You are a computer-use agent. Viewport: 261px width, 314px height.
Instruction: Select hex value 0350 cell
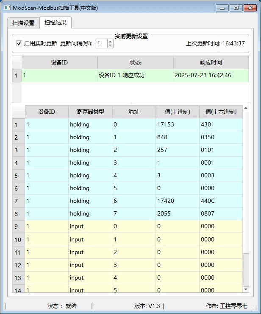[x=221, y=137]
